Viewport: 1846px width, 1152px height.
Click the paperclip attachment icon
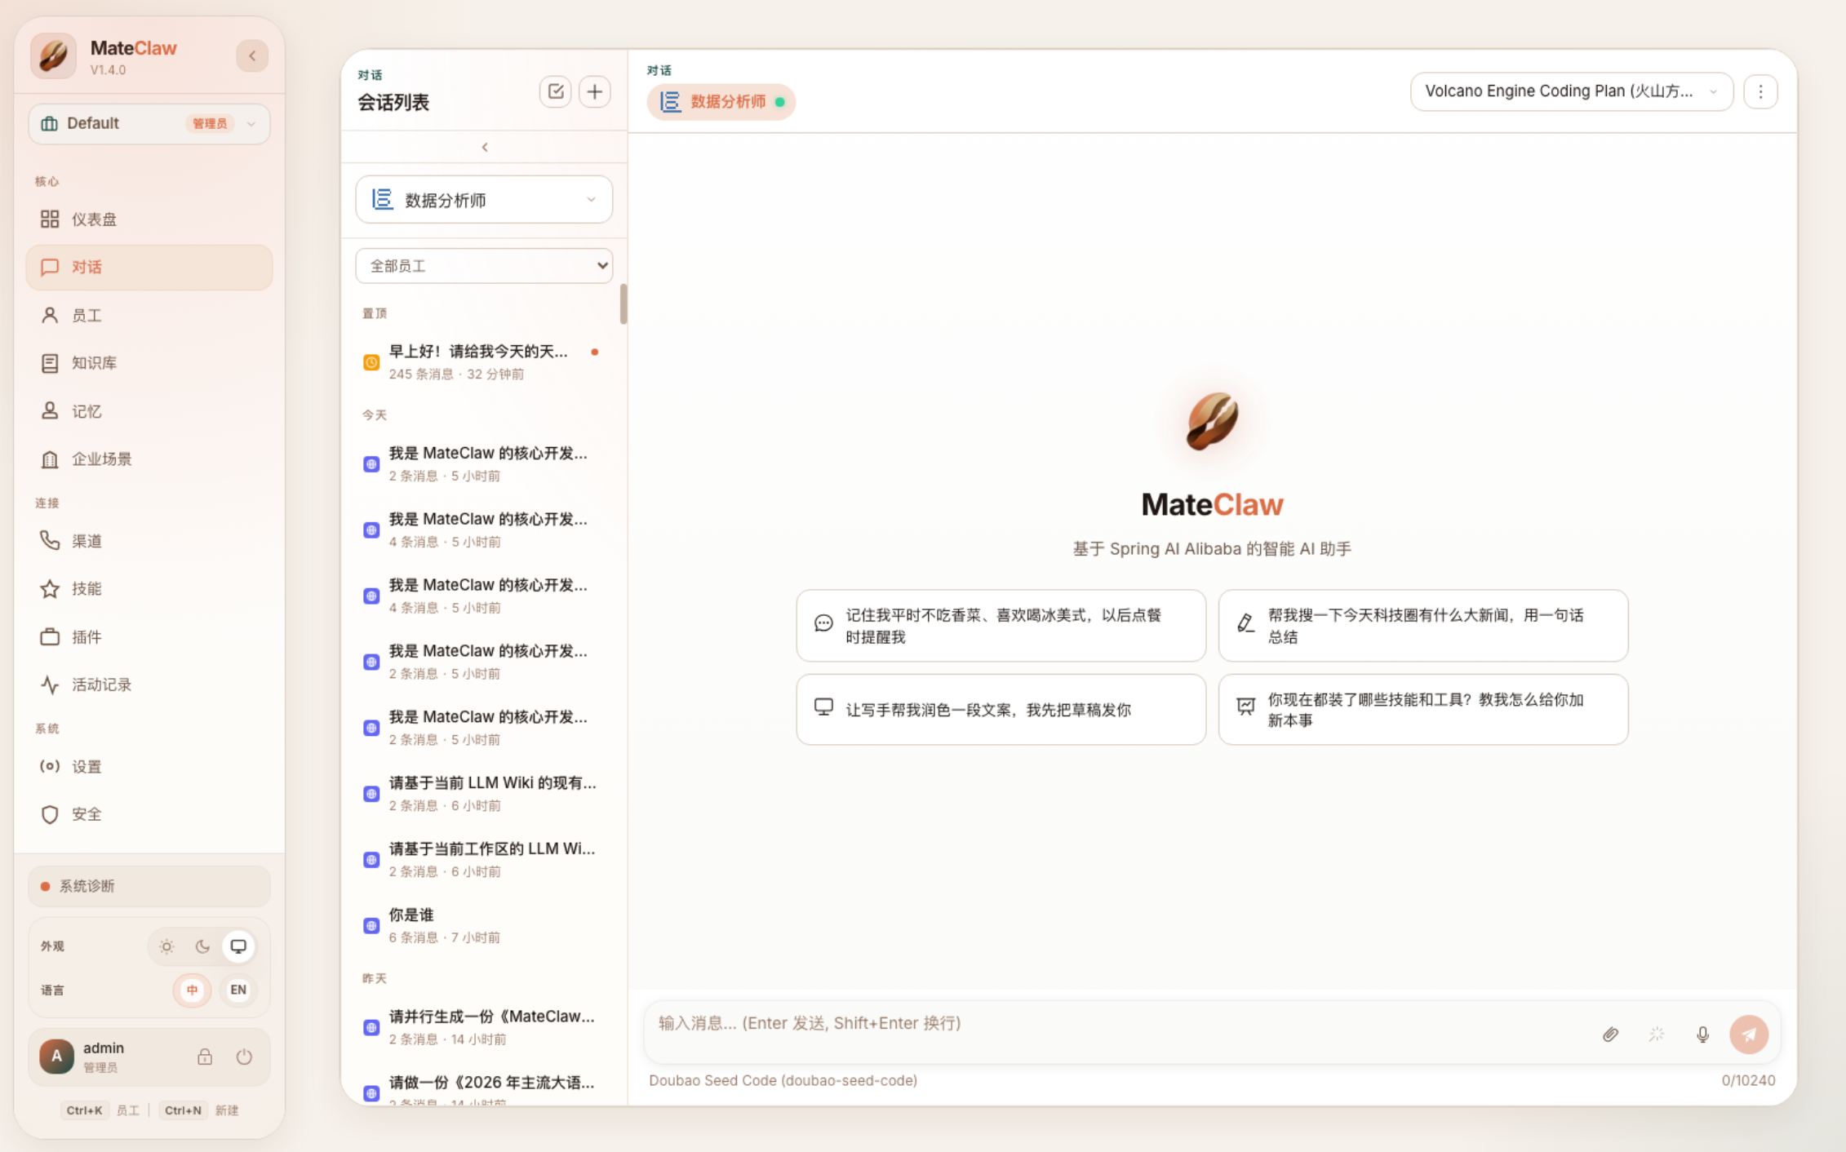coord(1610,1035)
